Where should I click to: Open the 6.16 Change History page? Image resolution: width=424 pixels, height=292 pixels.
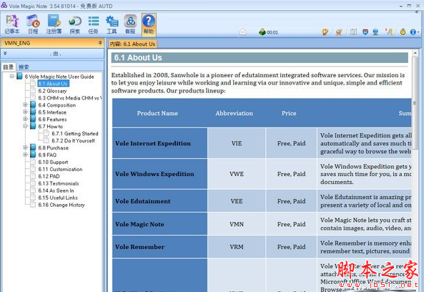pyautogui.click(x=61, y=205)
